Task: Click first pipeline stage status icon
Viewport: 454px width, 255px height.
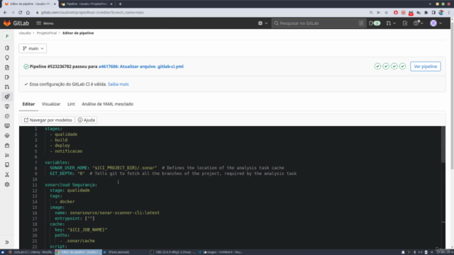Action: pos(377,67)
